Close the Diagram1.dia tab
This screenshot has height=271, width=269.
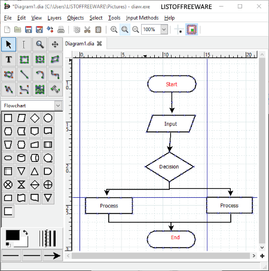(99, 44)
